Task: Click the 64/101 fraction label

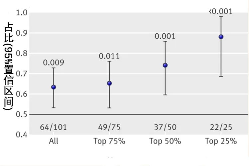Action: tap(53, 127)
